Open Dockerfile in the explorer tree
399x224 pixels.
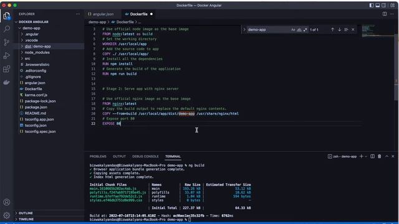pyautogui.click(x=33, y=89)
